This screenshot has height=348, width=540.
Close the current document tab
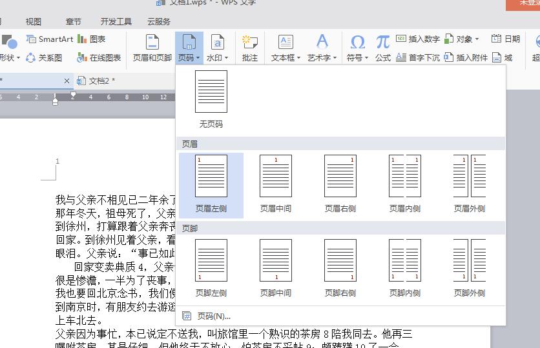[67, 81]
